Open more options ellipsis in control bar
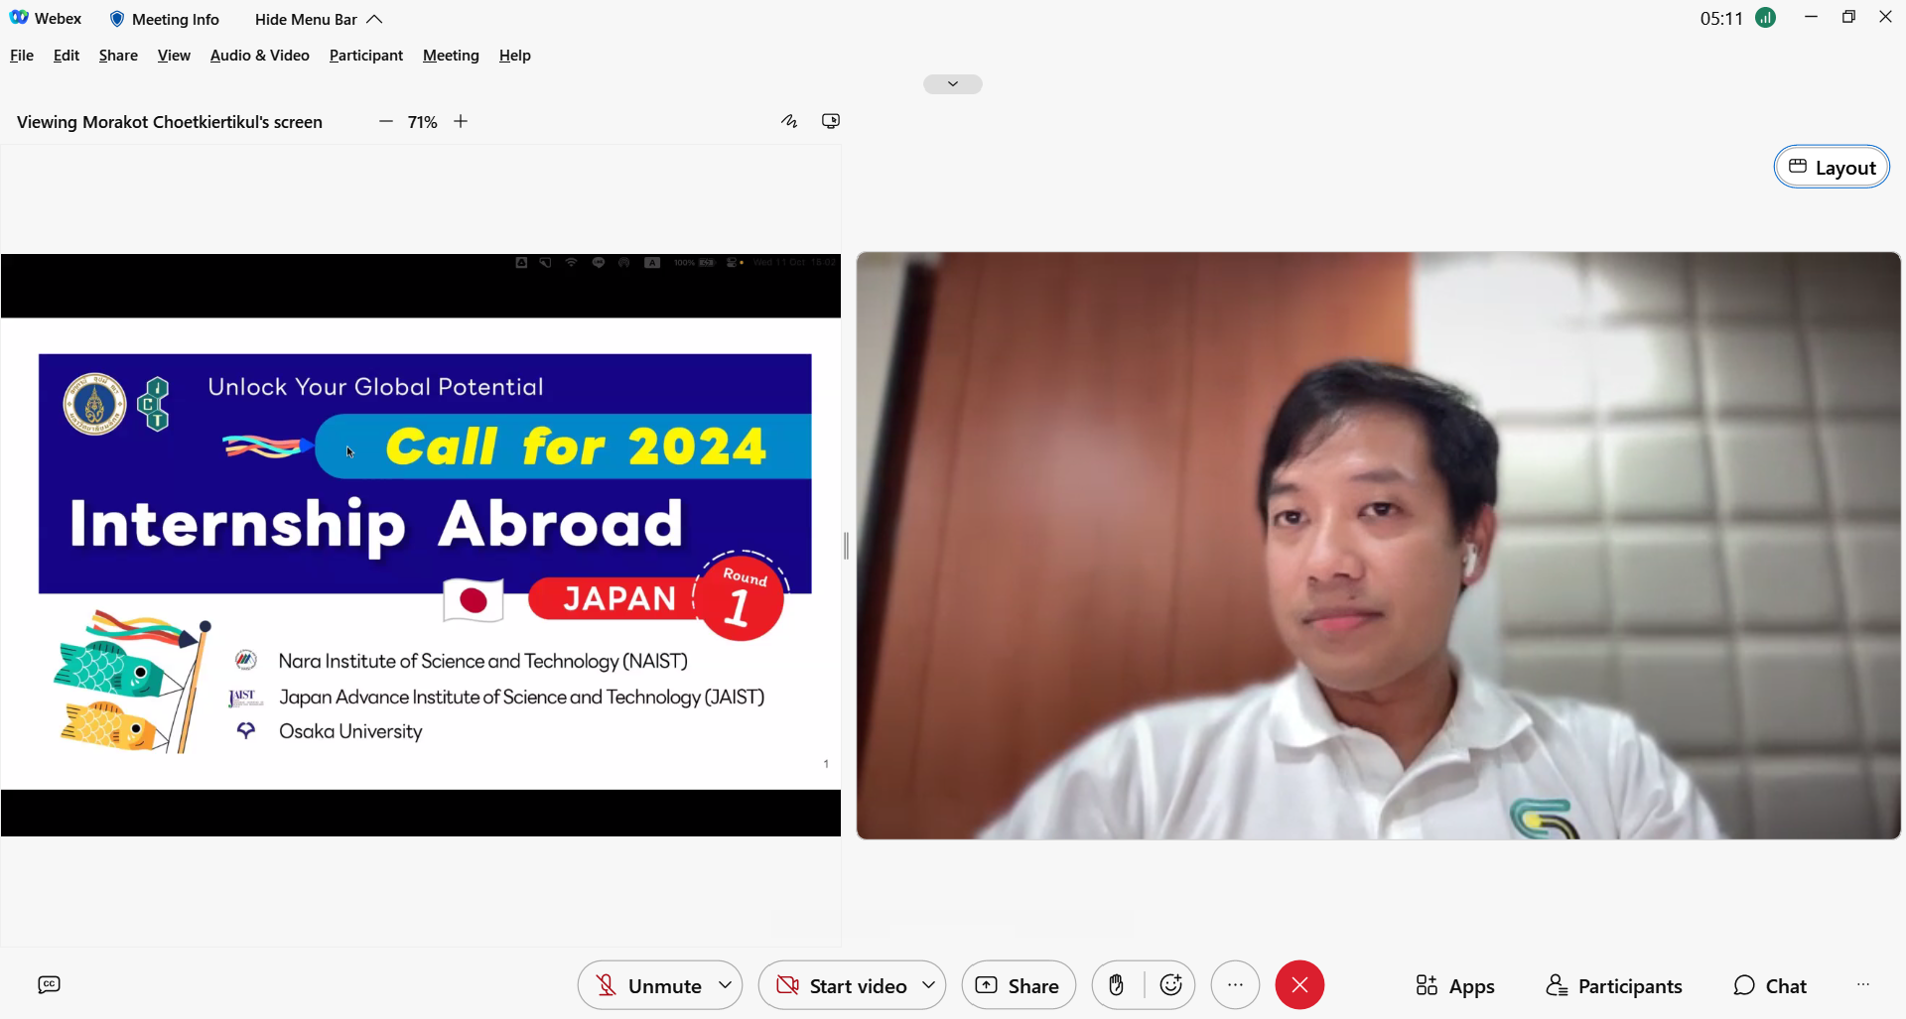The height and width of the screenshot is (1019, 1906). click(x=1235, y=985)
